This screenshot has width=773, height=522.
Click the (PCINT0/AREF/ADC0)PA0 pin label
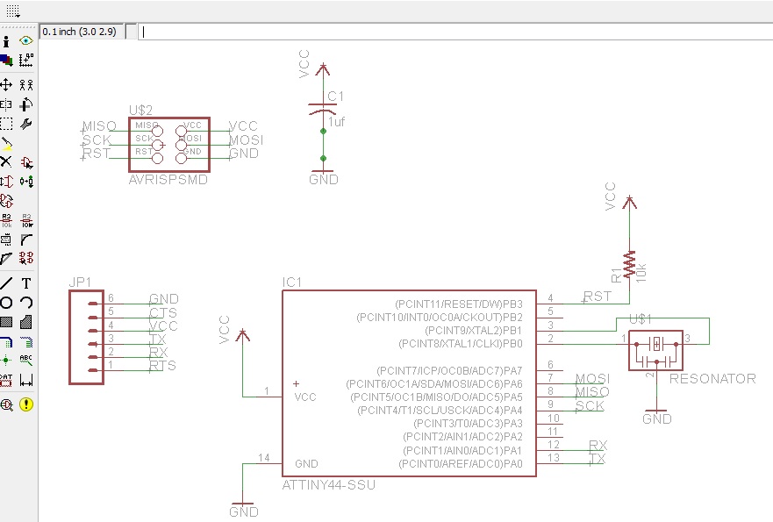461,464
